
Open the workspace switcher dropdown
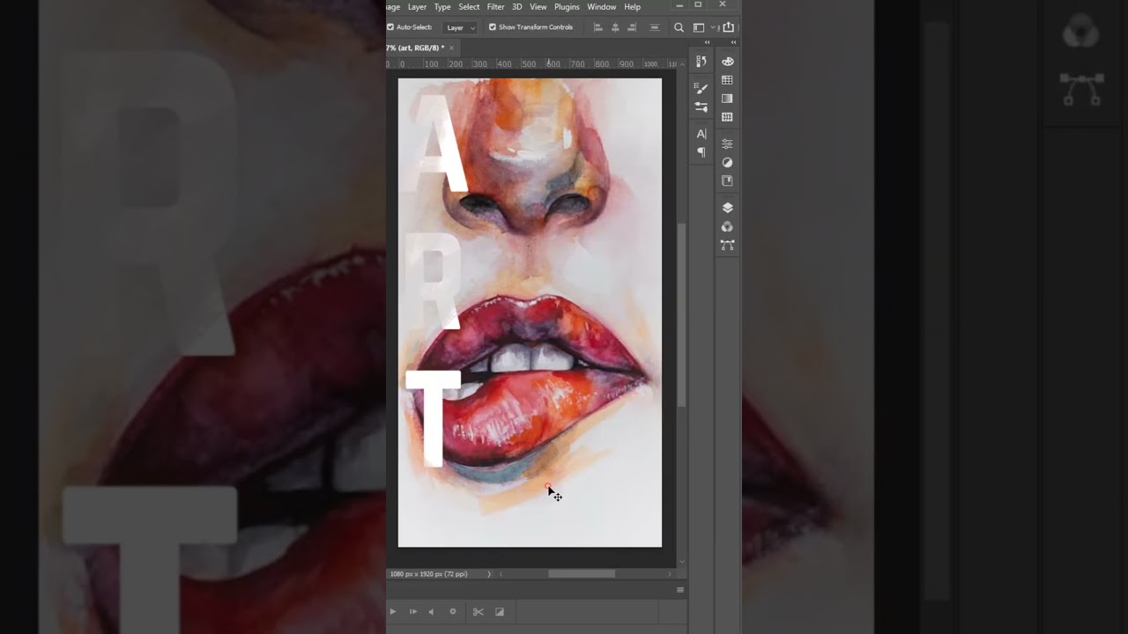point(701,27)
